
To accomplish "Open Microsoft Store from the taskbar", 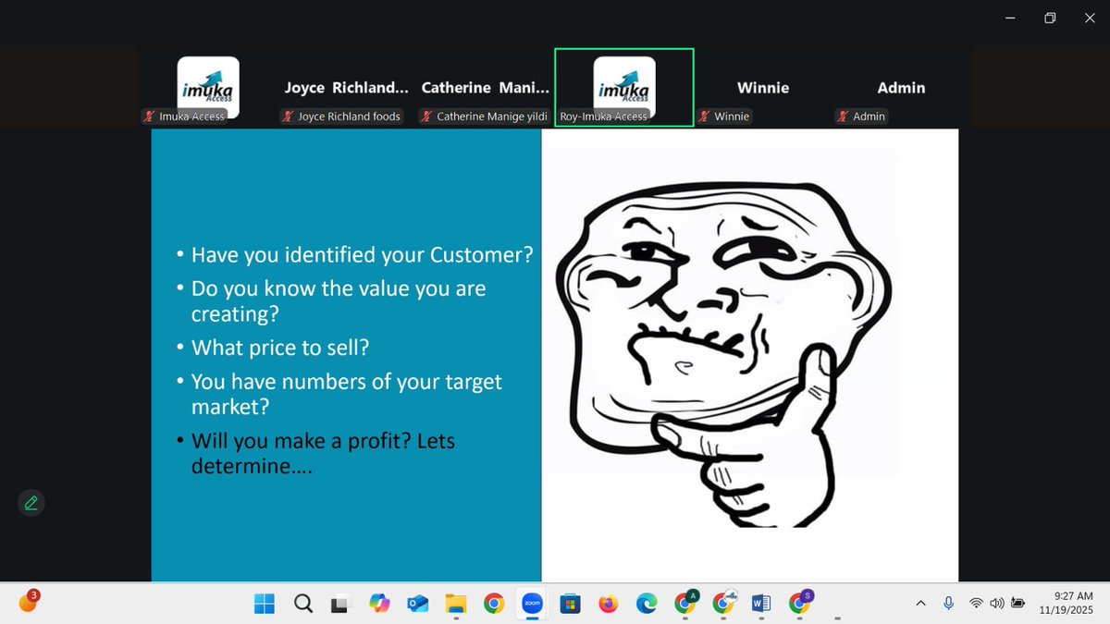I will point(570,604).
